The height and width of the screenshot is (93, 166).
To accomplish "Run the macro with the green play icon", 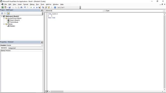I will pyautogui.click(x=31, y=7).
